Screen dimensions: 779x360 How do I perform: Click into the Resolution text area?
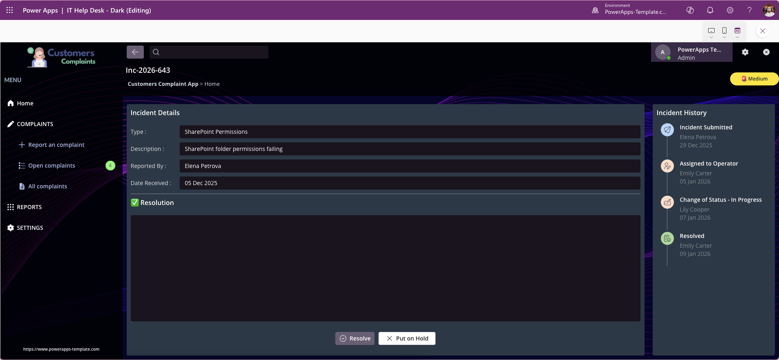[385, 268]
